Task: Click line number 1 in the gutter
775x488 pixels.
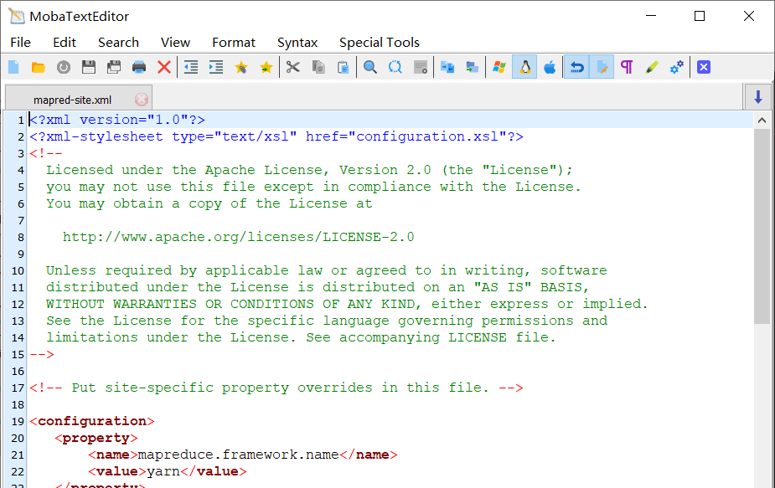Action: (x=21, y=120)
